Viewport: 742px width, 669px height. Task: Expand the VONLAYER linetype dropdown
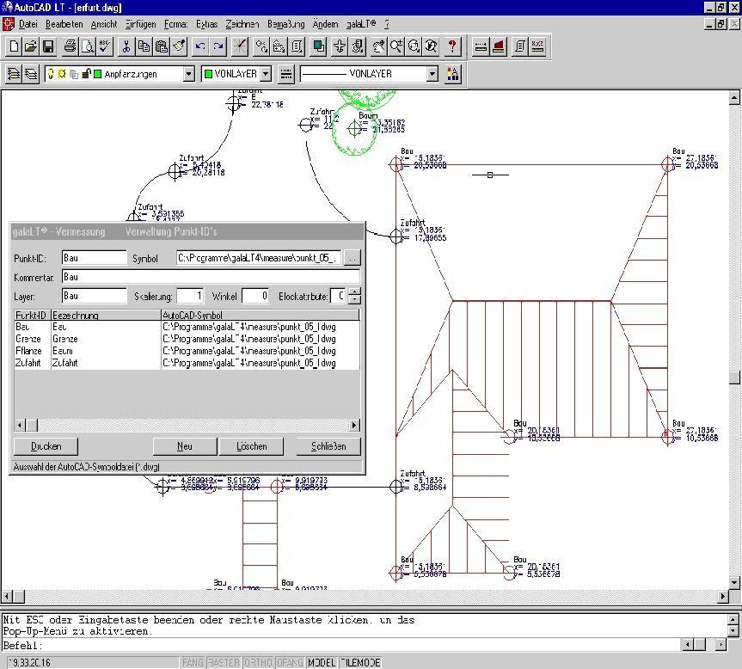pyautogui.click(x=432, y=74)
